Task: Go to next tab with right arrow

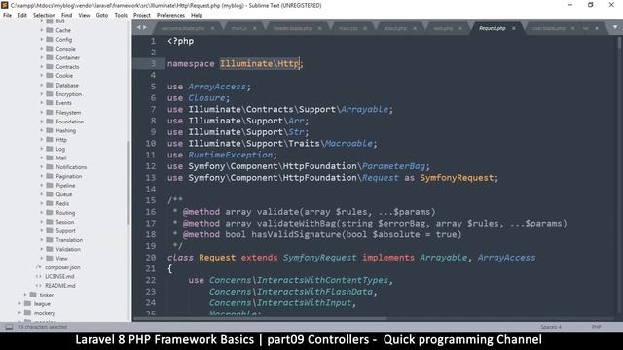Action: 145,27
